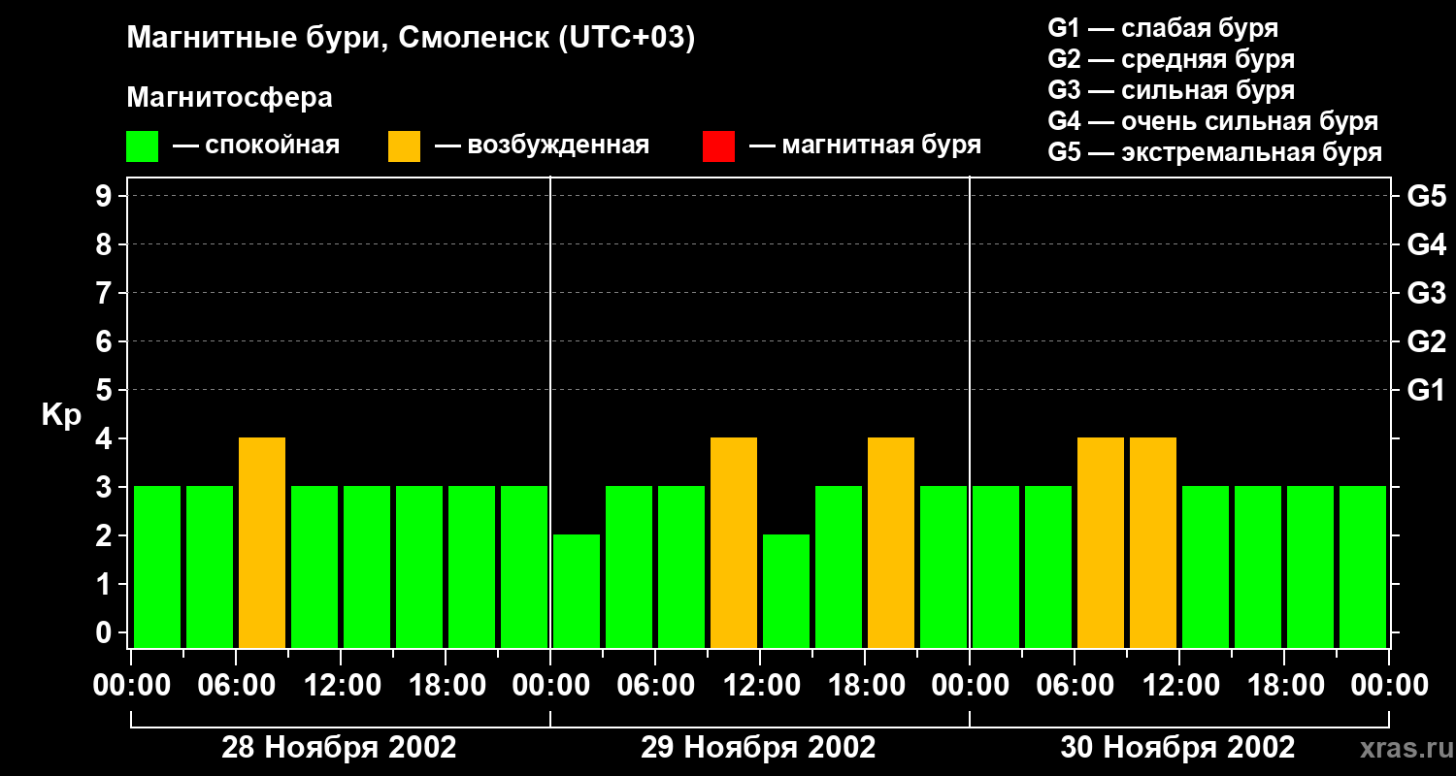This screenshot has width=1456, height=776.
Task: Click the 12:00–15:00 Kp 2 bar on 29 Ноября
Action: (786, 591)
